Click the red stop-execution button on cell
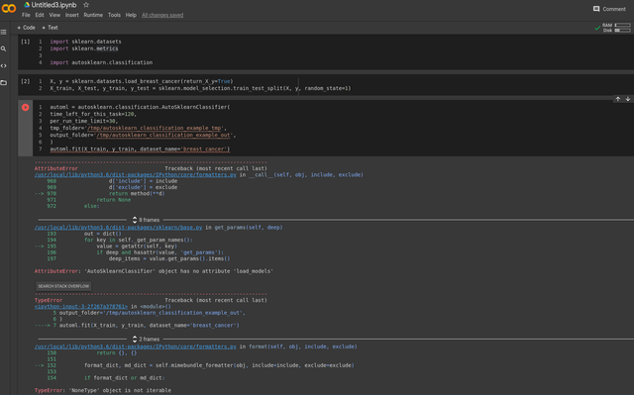634x395 pixels. click(26, 108)
